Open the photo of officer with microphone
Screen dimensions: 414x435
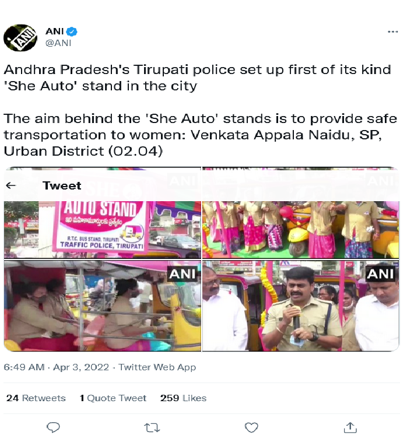[x=301, y=306]
